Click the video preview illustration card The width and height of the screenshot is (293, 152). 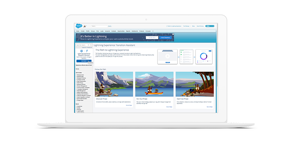coord(168,57)
